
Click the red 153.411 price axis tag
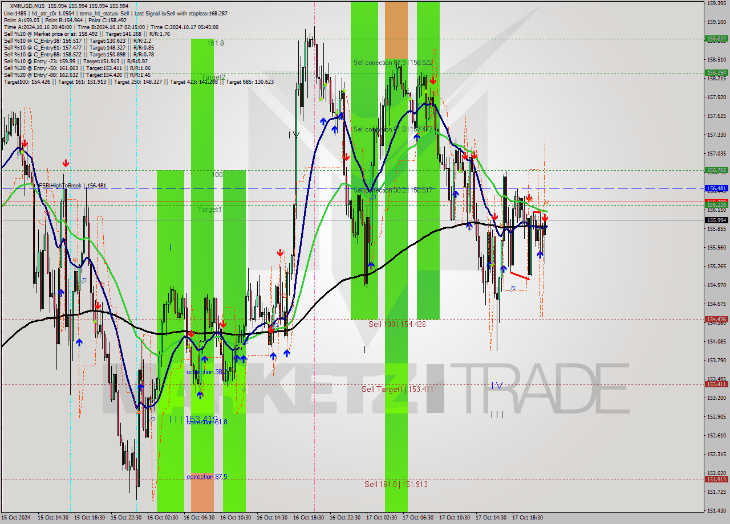(x=716, y=384)
